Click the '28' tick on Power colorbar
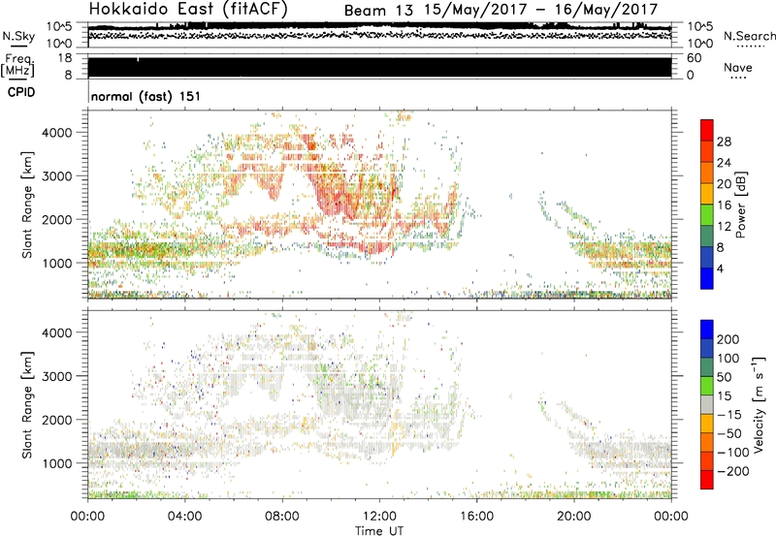The width and height of the screenshot is (776, 537). pos(724,142)
